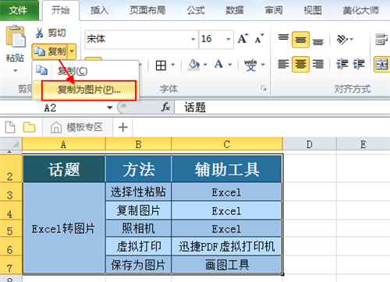390x282 pixels.
Task: Open the 视图 ribbon tab
Action: [313, 10]
